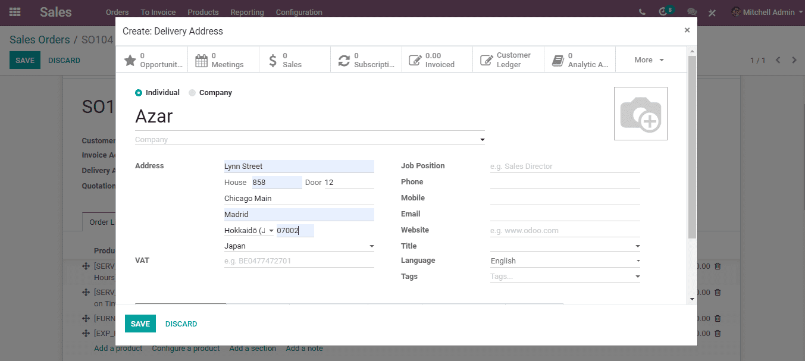Open the Reporting menu

pyautogui.click(x=247, y=12)
